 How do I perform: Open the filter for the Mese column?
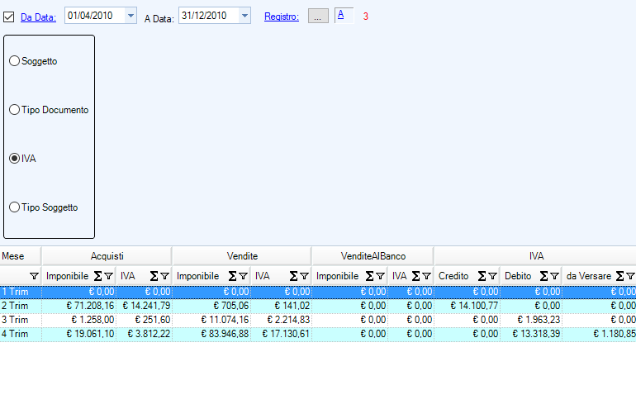pos(34,276)
